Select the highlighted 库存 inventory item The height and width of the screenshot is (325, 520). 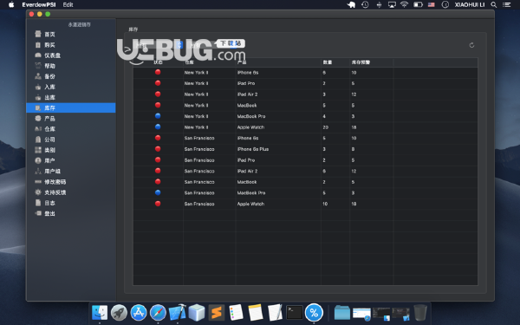71,107
